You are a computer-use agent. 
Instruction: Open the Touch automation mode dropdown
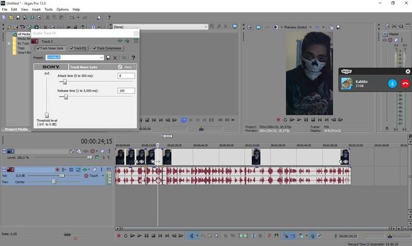coord(103,176)
